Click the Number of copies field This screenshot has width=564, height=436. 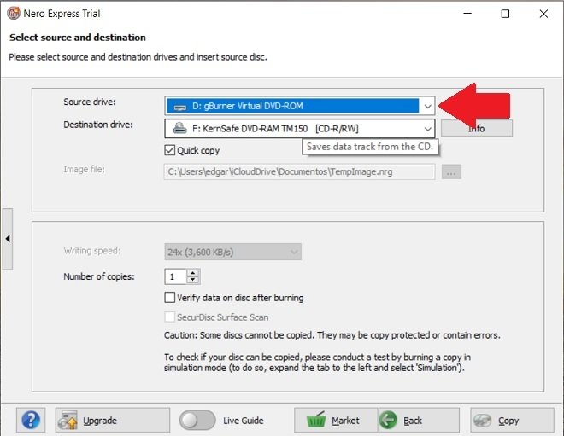(x=175, y=276)
